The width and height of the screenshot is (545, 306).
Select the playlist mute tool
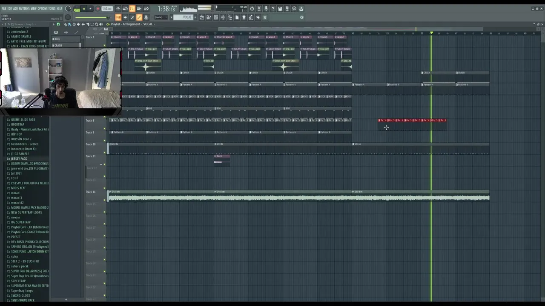(79, 24)
